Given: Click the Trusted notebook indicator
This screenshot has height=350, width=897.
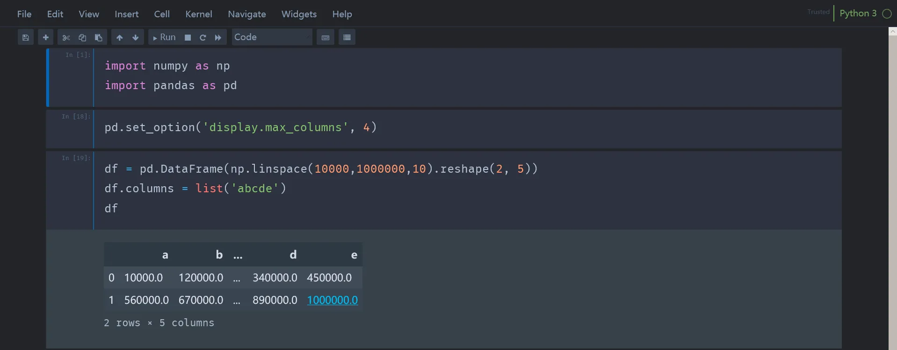Looking at the screenshot, I should tap(818, 12).
